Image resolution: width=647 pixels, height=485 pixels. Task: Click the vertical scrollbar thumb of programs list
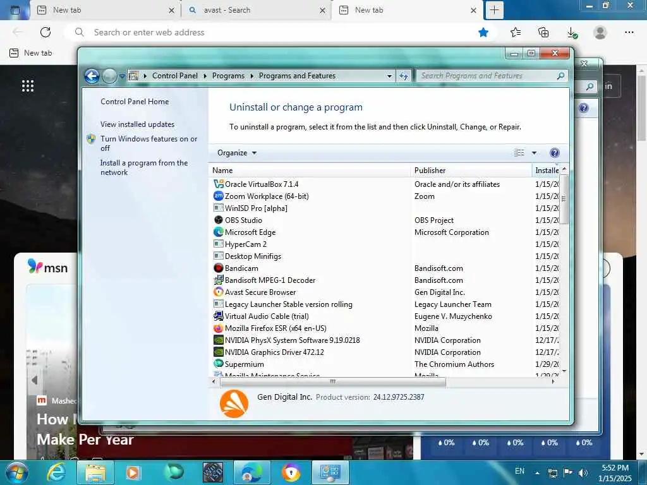[x=564, y=199]
